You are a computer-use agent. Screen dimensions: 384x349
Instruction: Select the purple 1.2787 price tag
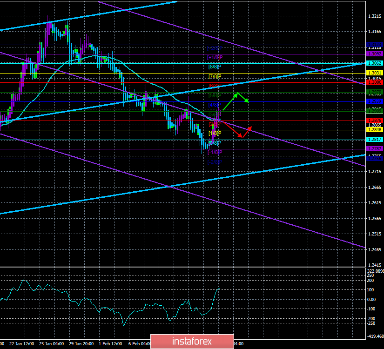[374, 149]
